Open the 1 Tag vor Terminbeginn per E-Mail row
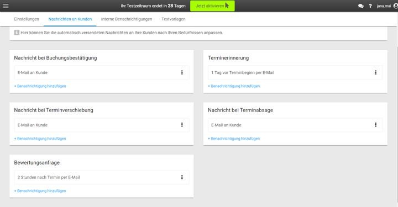This screenshot has width=398, height=207. [295, 72]
